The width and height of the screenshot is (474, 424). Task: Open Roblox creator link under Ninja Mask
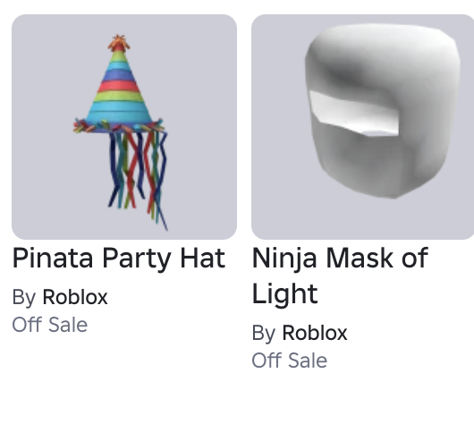tap(315, 333)
